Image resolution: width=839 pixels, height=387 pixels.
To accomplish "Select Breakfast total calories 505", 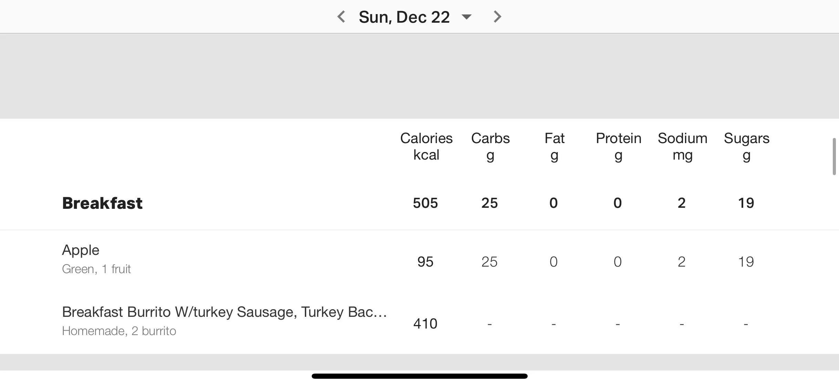I will [x=425, y=203].
